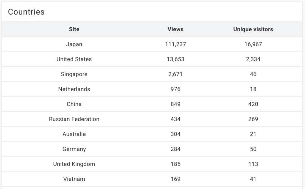Click United Kingdom's 113 unique visitors value
The image size is (305, 189).
(253, 164)
